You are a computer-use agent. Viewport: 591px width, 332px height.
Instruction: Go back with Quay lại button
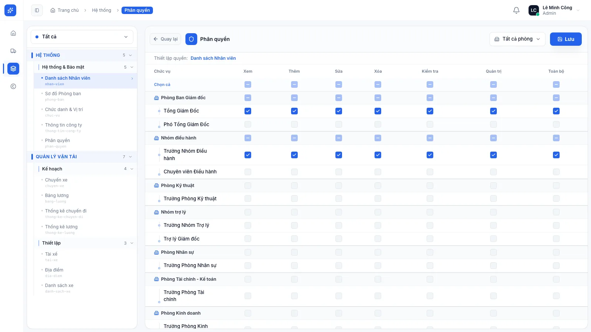click(x=165, y=39)
